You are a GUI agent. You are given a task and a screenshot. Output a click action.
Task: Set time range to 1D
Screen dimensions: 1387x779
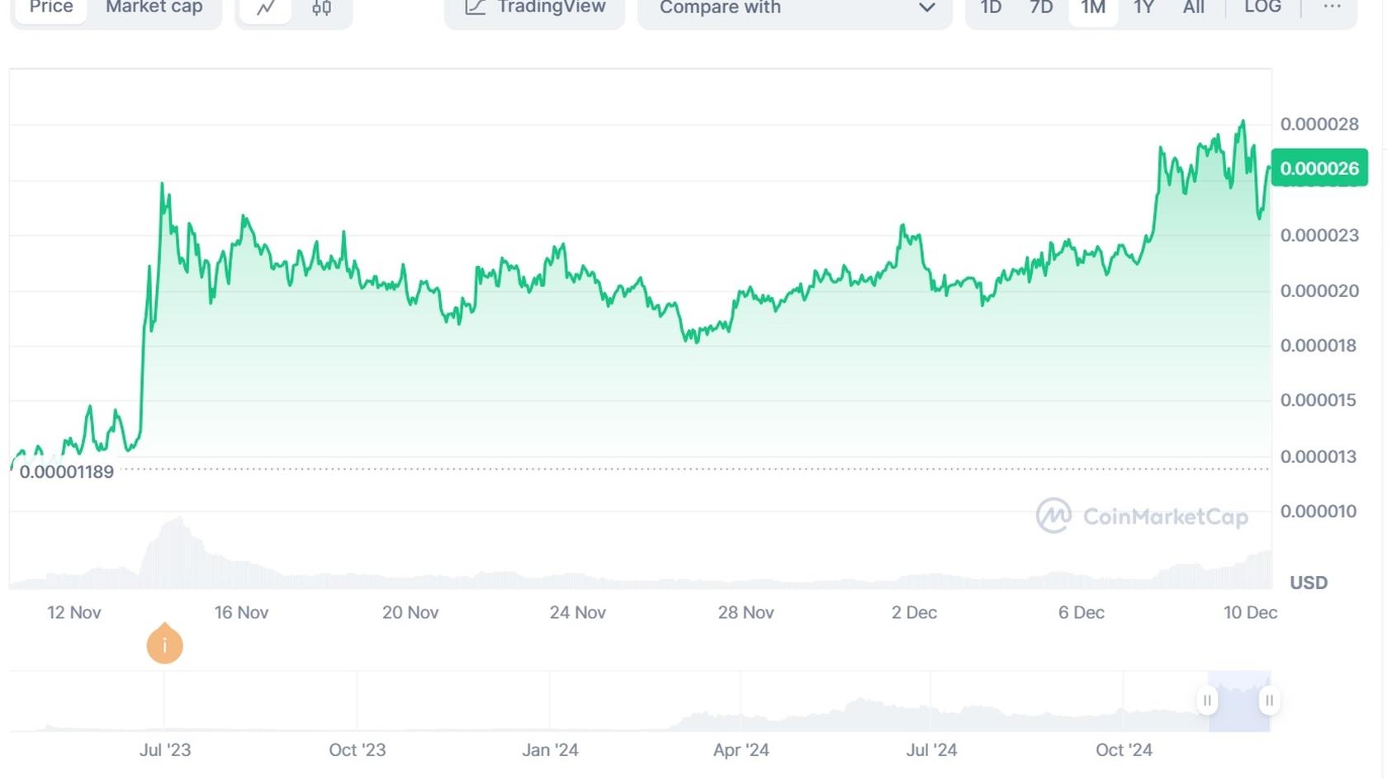(x=991, y=7)
